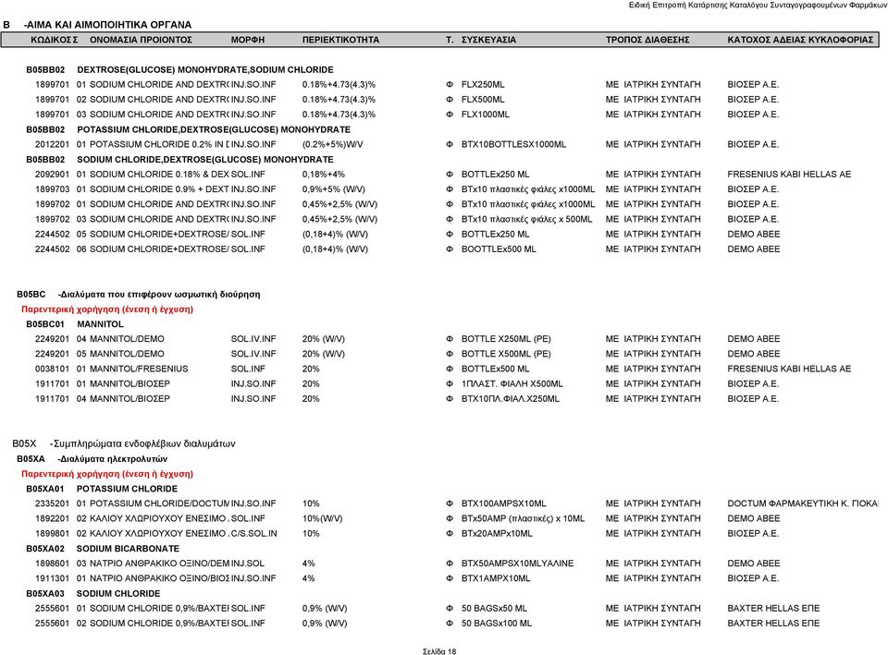Click the strength '0,9%+5% (W/V)'
The image size is (888, 655).
click(334, 189)
